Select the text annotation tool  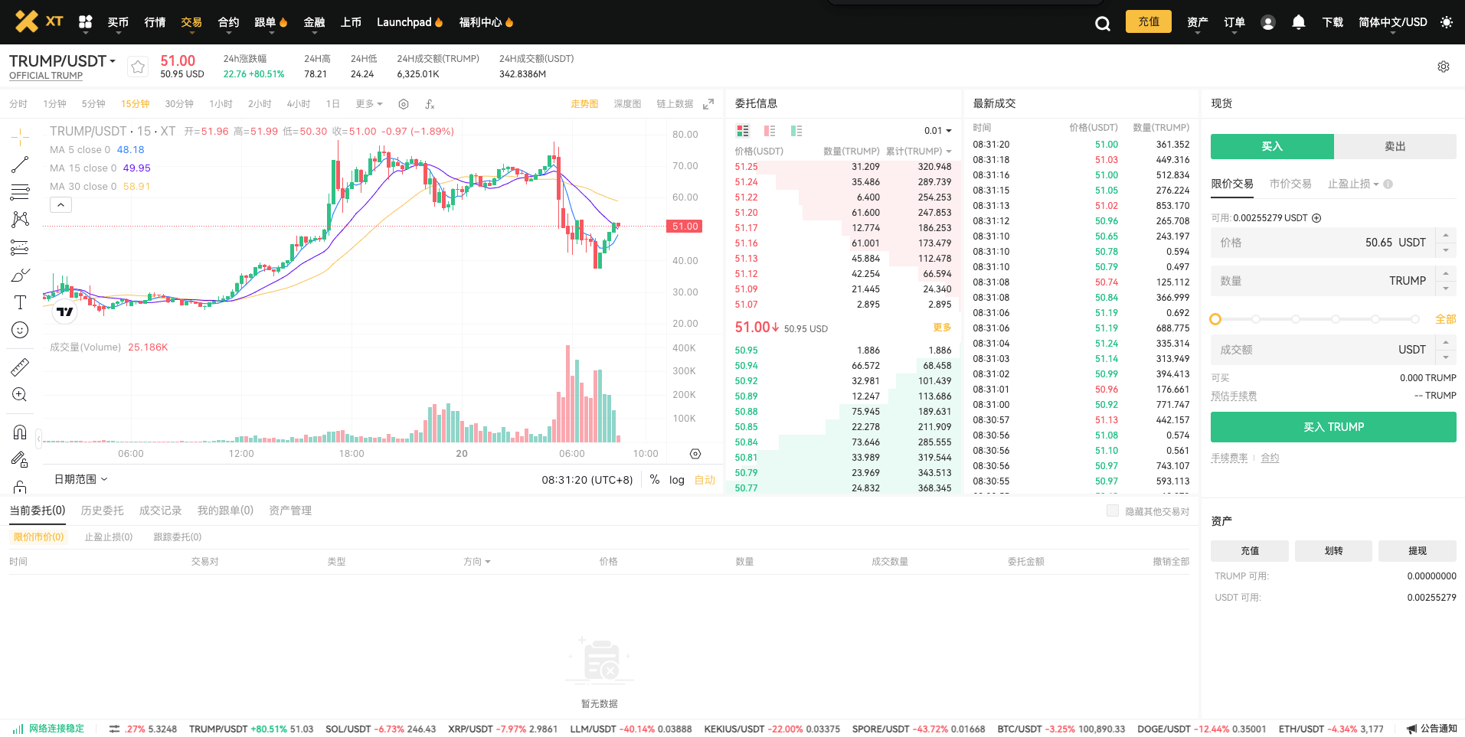(x=20, y=302)
